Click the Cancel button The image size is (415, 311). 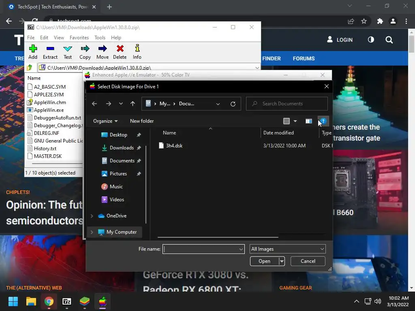pyautogui.click(x=308, y=261)
